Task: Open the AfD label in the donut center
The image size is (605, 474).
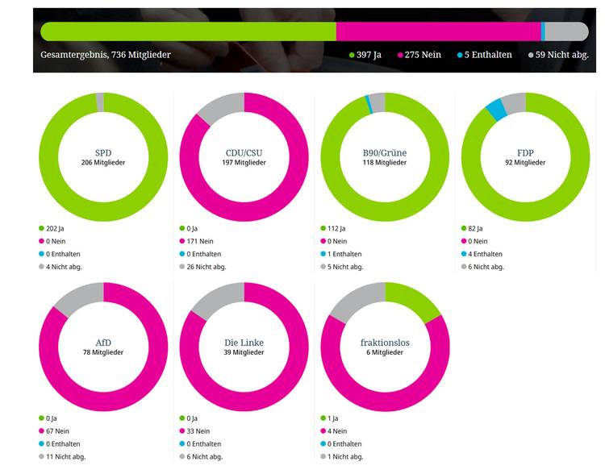Action: (x=103, y=342)
